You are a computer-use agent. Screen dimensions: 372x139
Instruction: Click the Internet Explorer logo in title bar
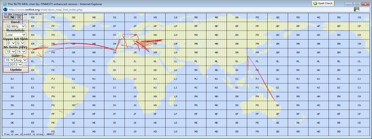click(x=5, y=4)
